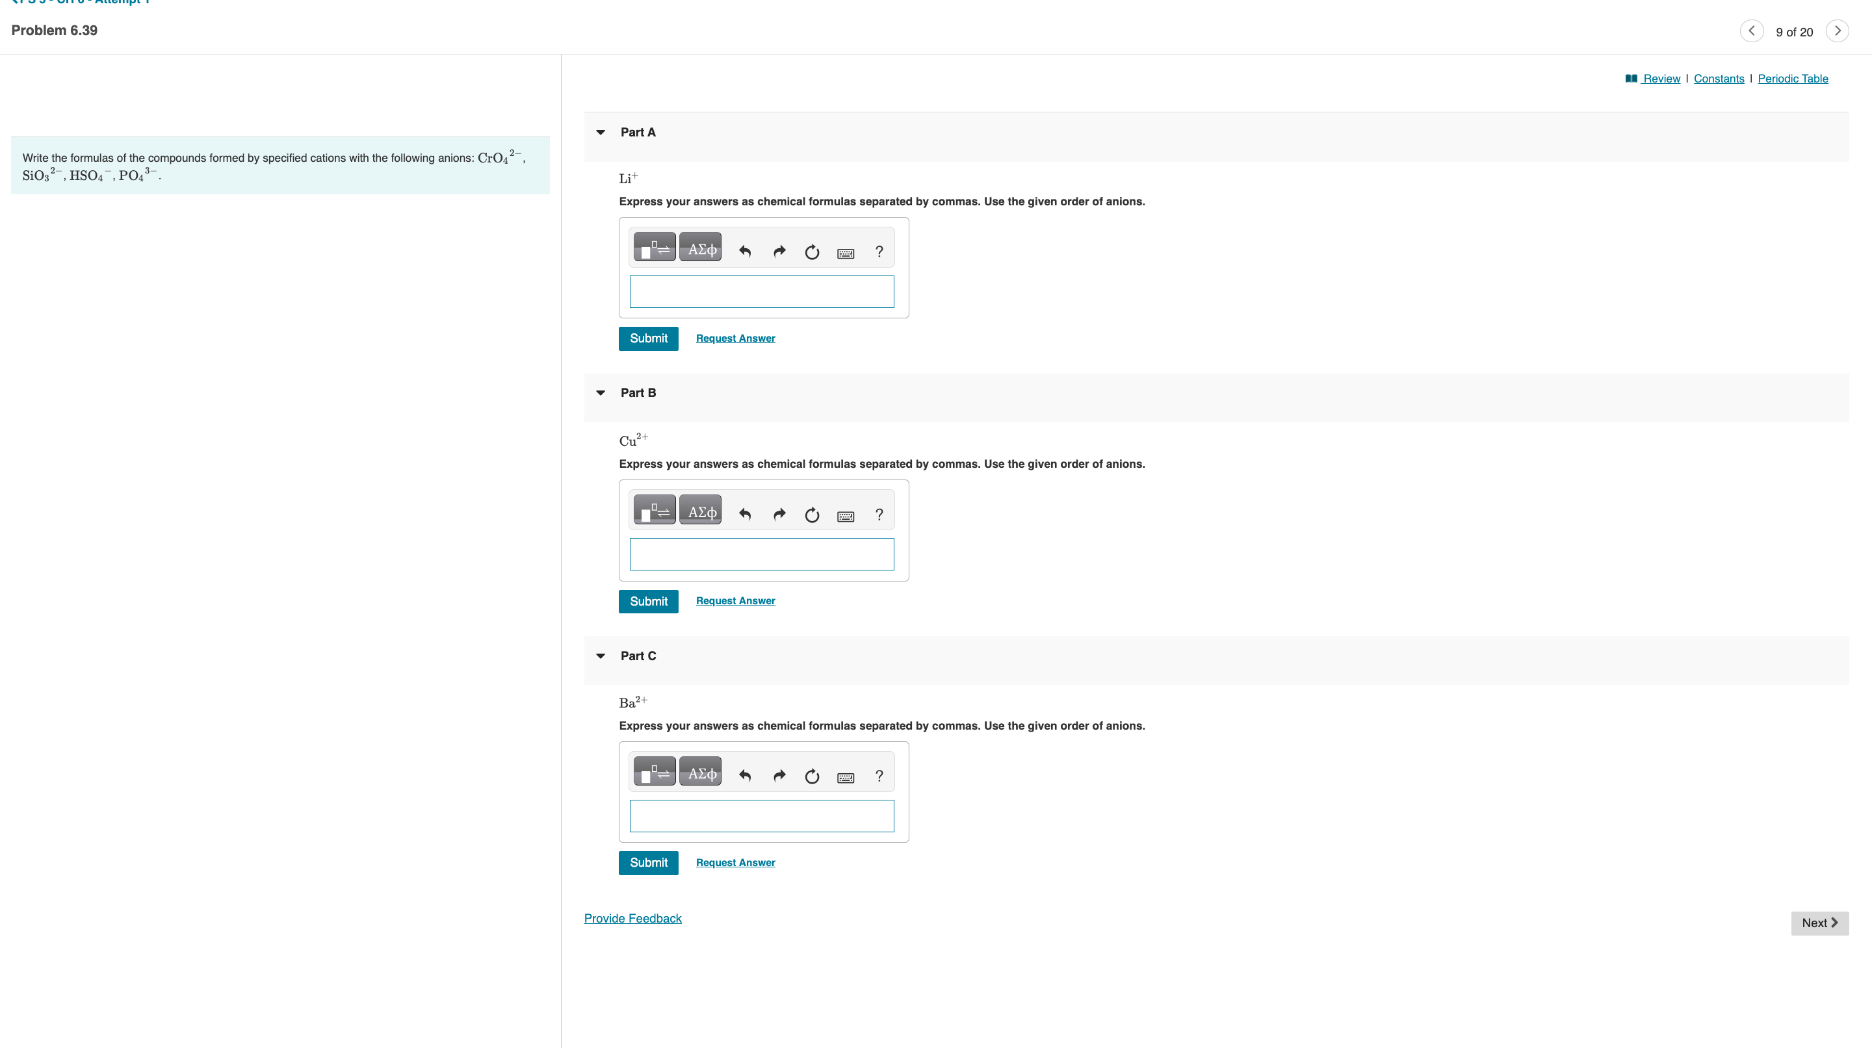Click the Part B answer input field
This screenshot has width=1872, height=1048.
pyautogui.click(x=761, y=554)
